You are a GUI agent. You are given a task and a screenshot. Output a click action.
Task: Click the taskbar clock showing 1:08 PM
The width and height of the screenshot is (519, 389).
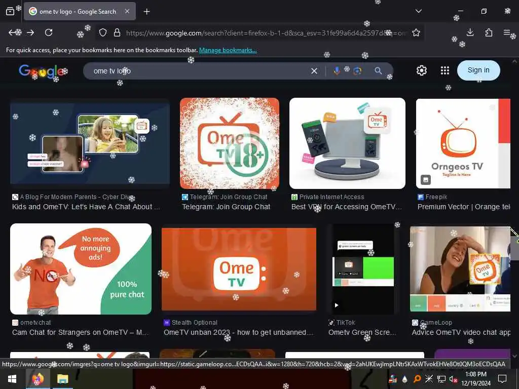coord(475,379)
